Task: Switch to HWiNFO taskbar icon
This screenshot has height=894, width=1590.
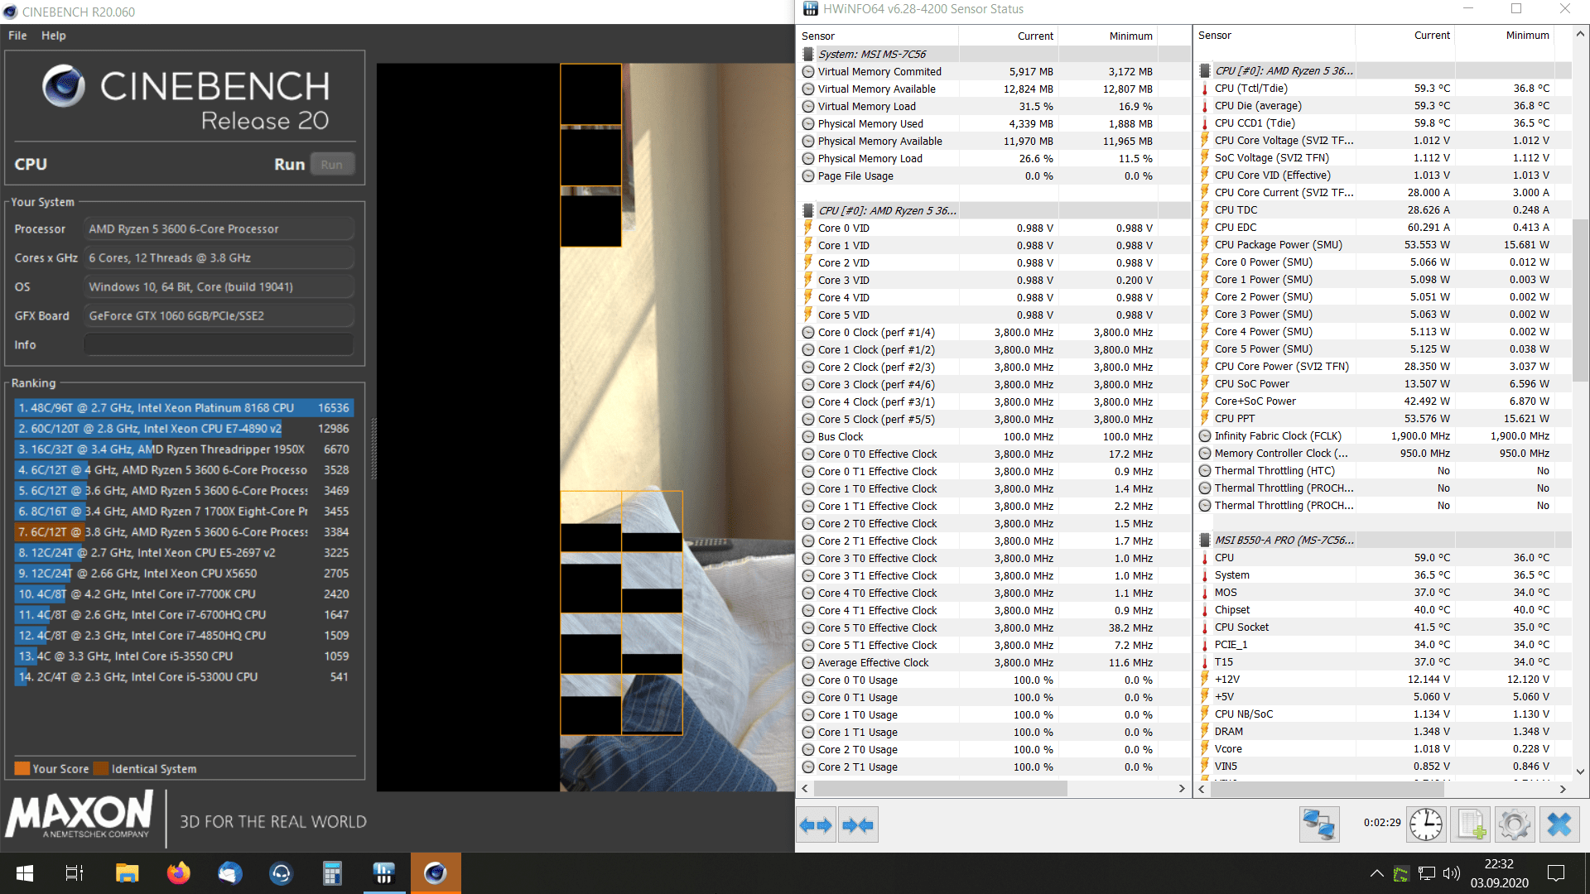Action: (x=383, y=873)
